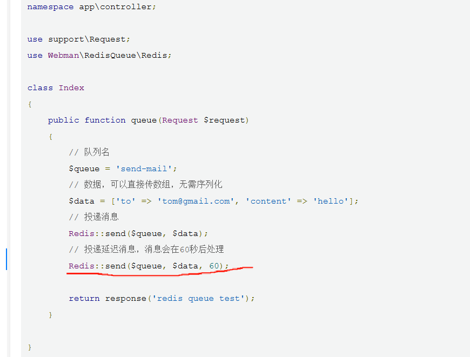Click the '$data = [...]' array line
This screenshot has height=357, width=470.
(x=213, y=201)
